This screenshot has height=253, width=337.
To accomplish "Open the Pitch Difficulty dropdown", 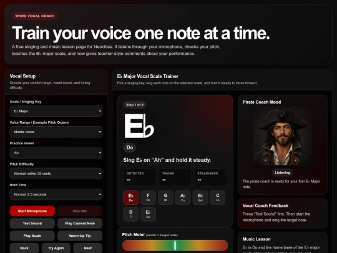I will tap(56, 174).
